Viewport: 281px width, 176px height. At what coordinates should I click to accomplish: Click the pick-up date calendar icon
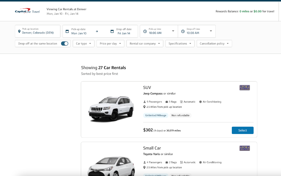pos(67,31)
